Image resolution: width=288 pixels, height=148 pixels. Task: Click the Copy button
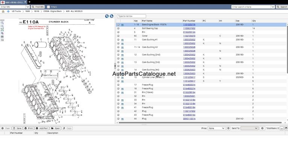[67, 128]
